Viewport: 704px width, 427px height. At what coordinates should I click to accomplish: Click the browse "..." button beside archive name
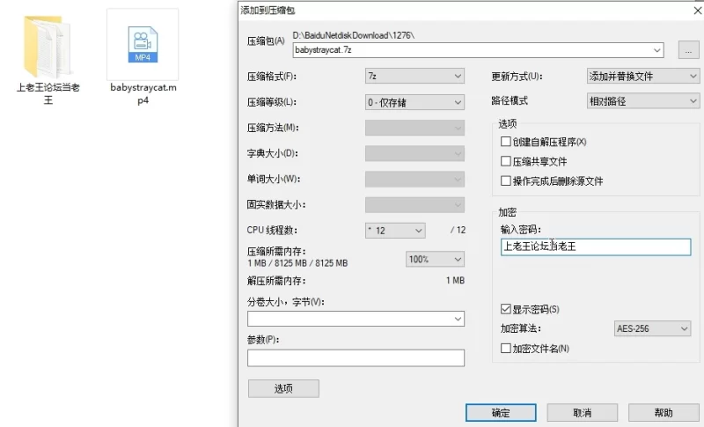[x=688, y=50]
